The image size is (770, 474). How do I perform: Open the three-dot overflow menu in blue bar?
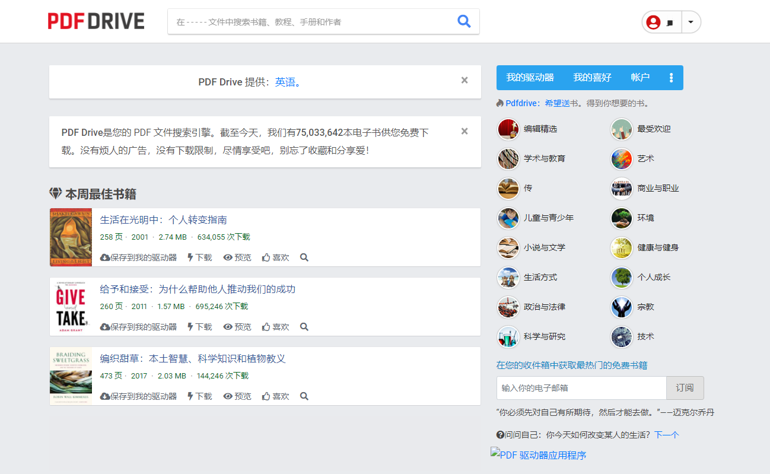[x=672, y=77]
